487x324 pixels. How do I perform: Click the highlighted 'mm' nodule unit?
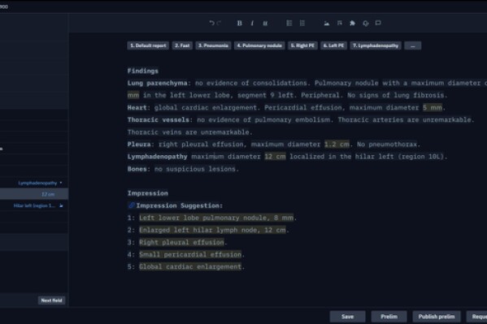[133, 95]
